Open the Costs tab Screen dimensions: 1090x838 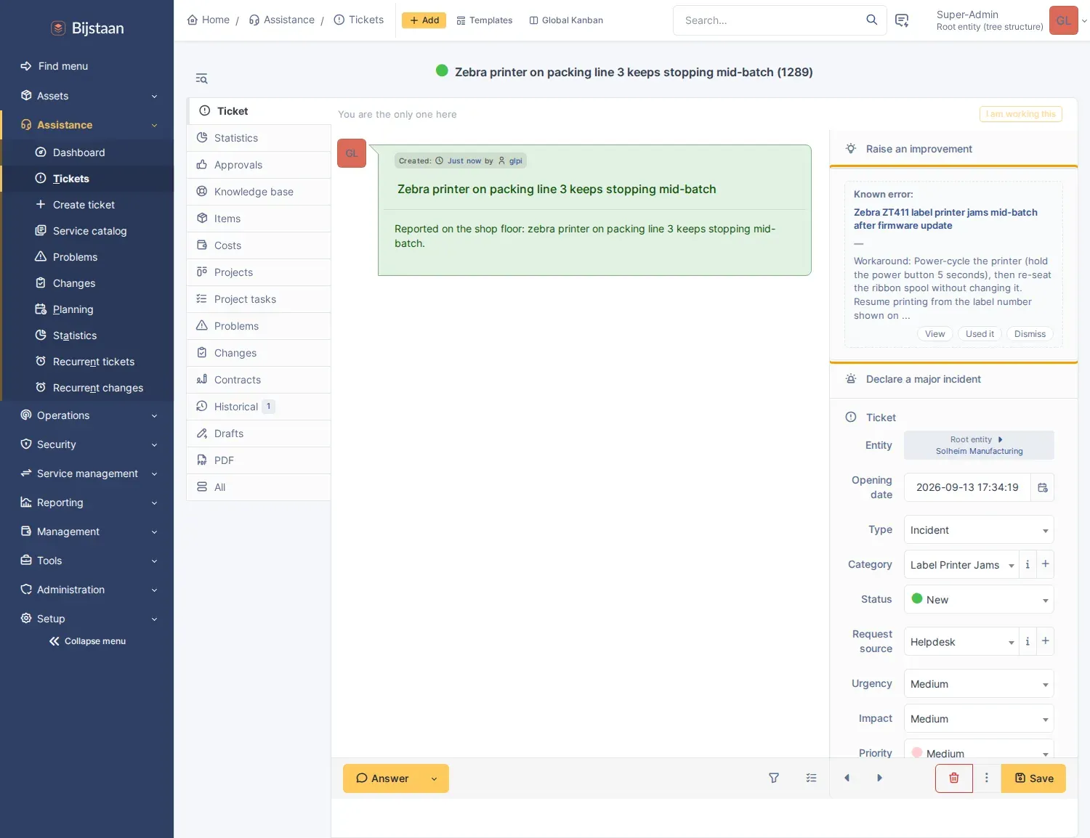(x=259, y=245)
